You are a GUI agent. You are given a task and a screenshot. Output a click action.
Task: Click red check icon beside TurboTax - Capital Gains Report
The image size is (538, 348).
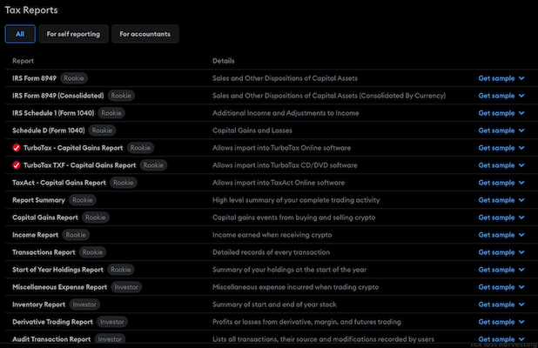click(x=17, y=148)
